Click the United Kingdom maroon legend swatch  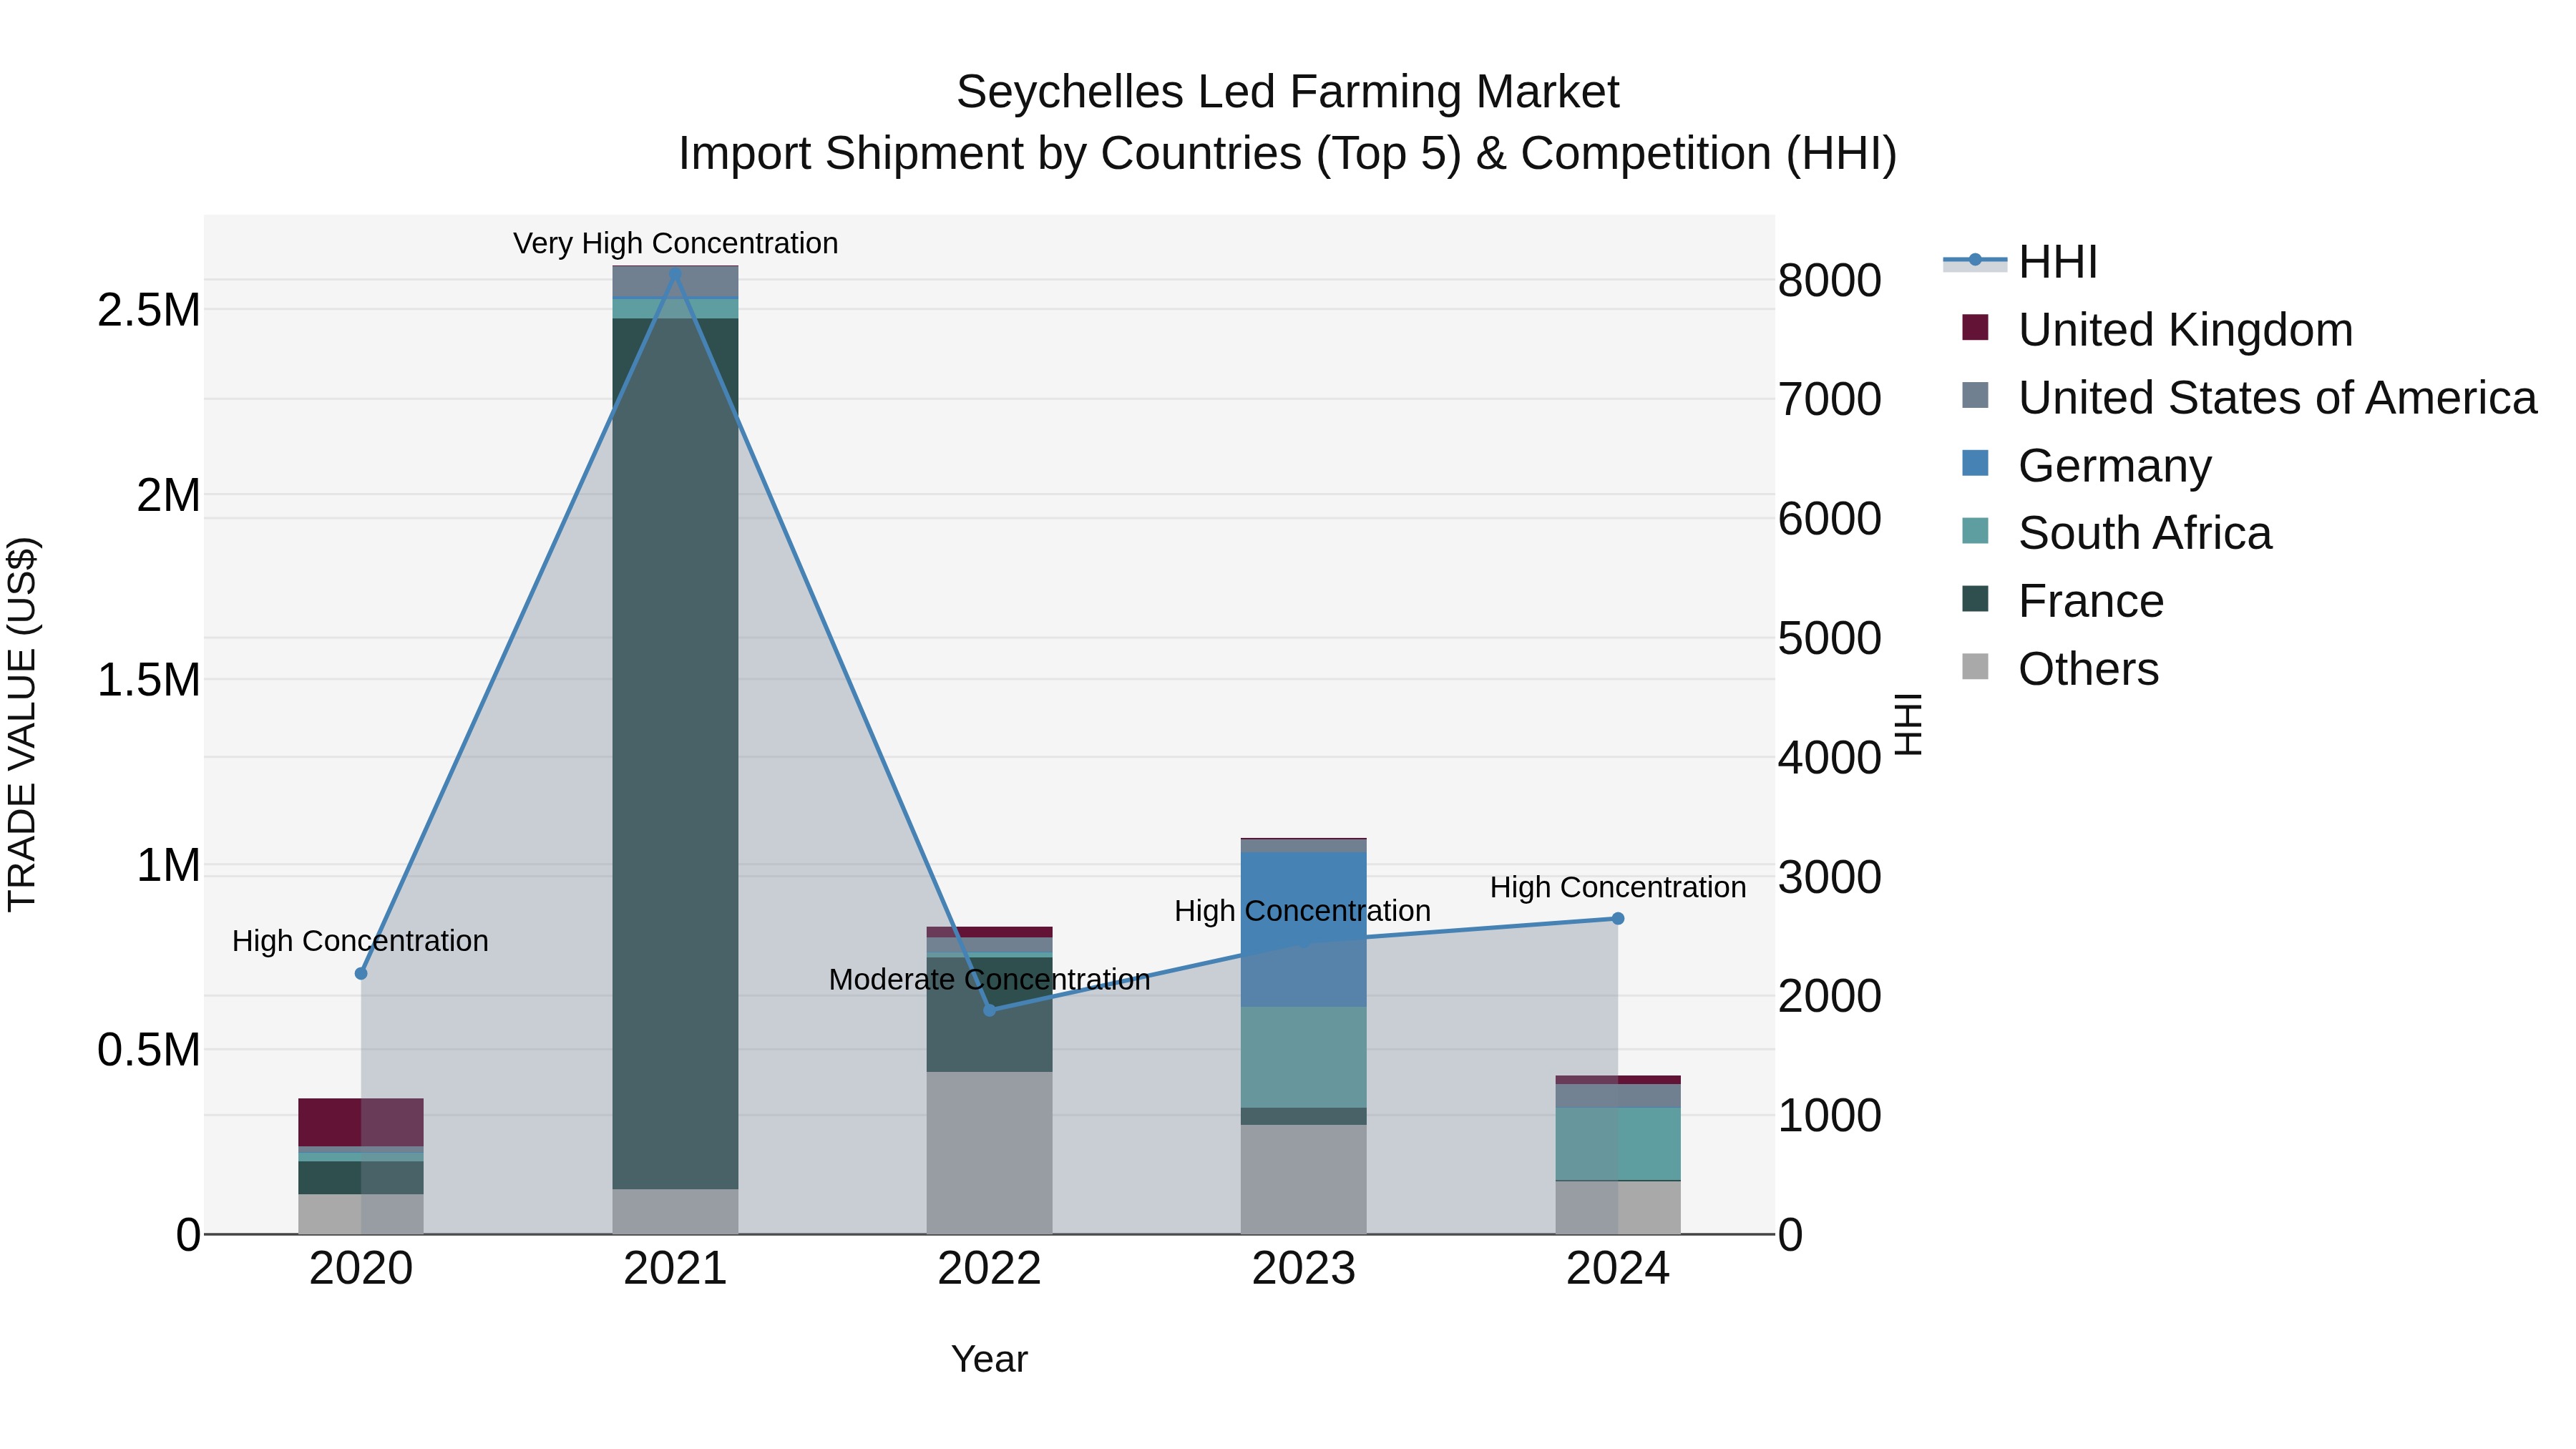click(x=1975, y=327)
